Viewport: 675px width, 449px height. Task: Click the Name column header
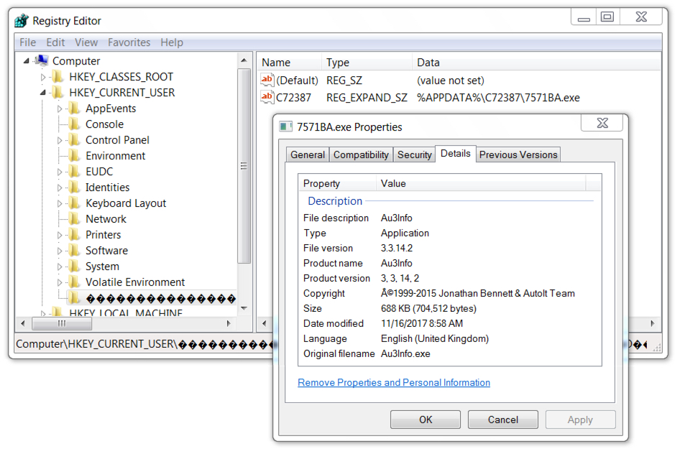289,63
